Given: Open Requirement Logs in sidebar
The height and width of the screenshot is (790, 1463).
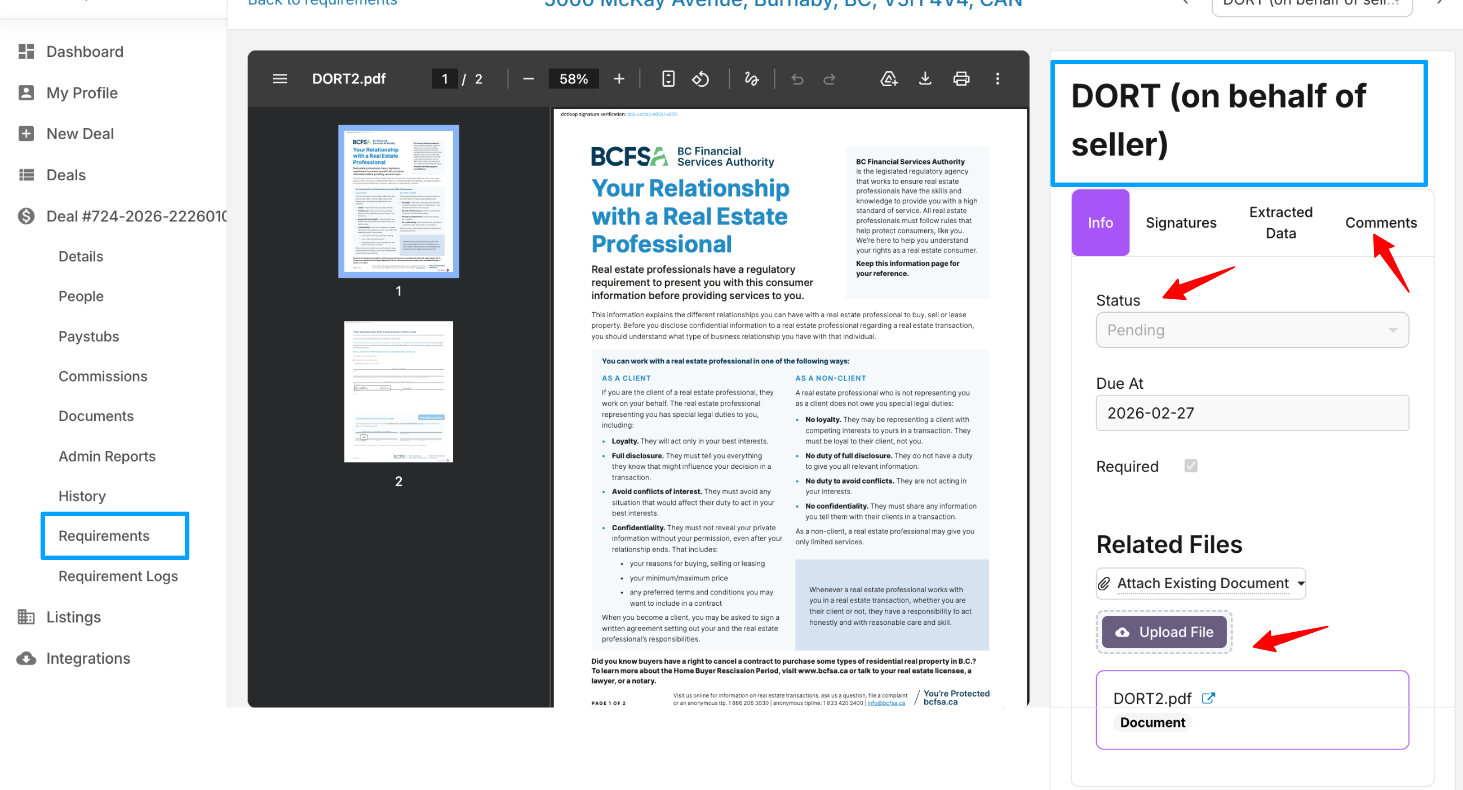Looking at the screenshot, I should (118, 576).
